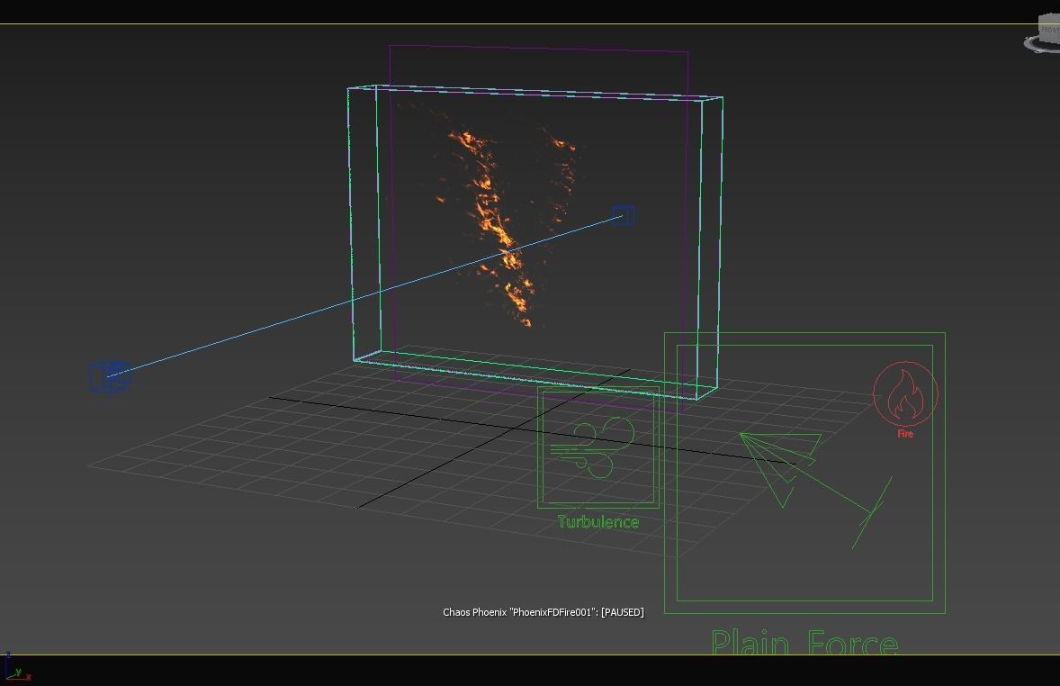The image size is (1060, 686).
Task: Select the red Fire source helper icon
Action: pyautogui.click(x=905, y=393)
